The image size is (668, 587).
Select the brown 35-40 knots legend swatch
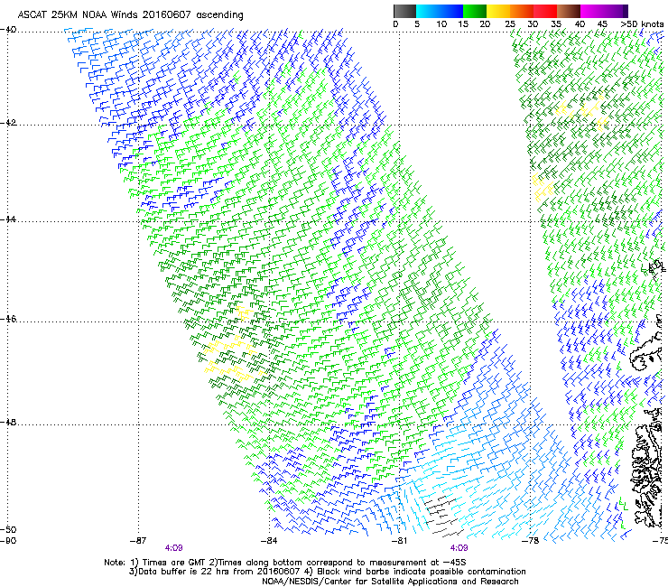click(x=569, y=11)
